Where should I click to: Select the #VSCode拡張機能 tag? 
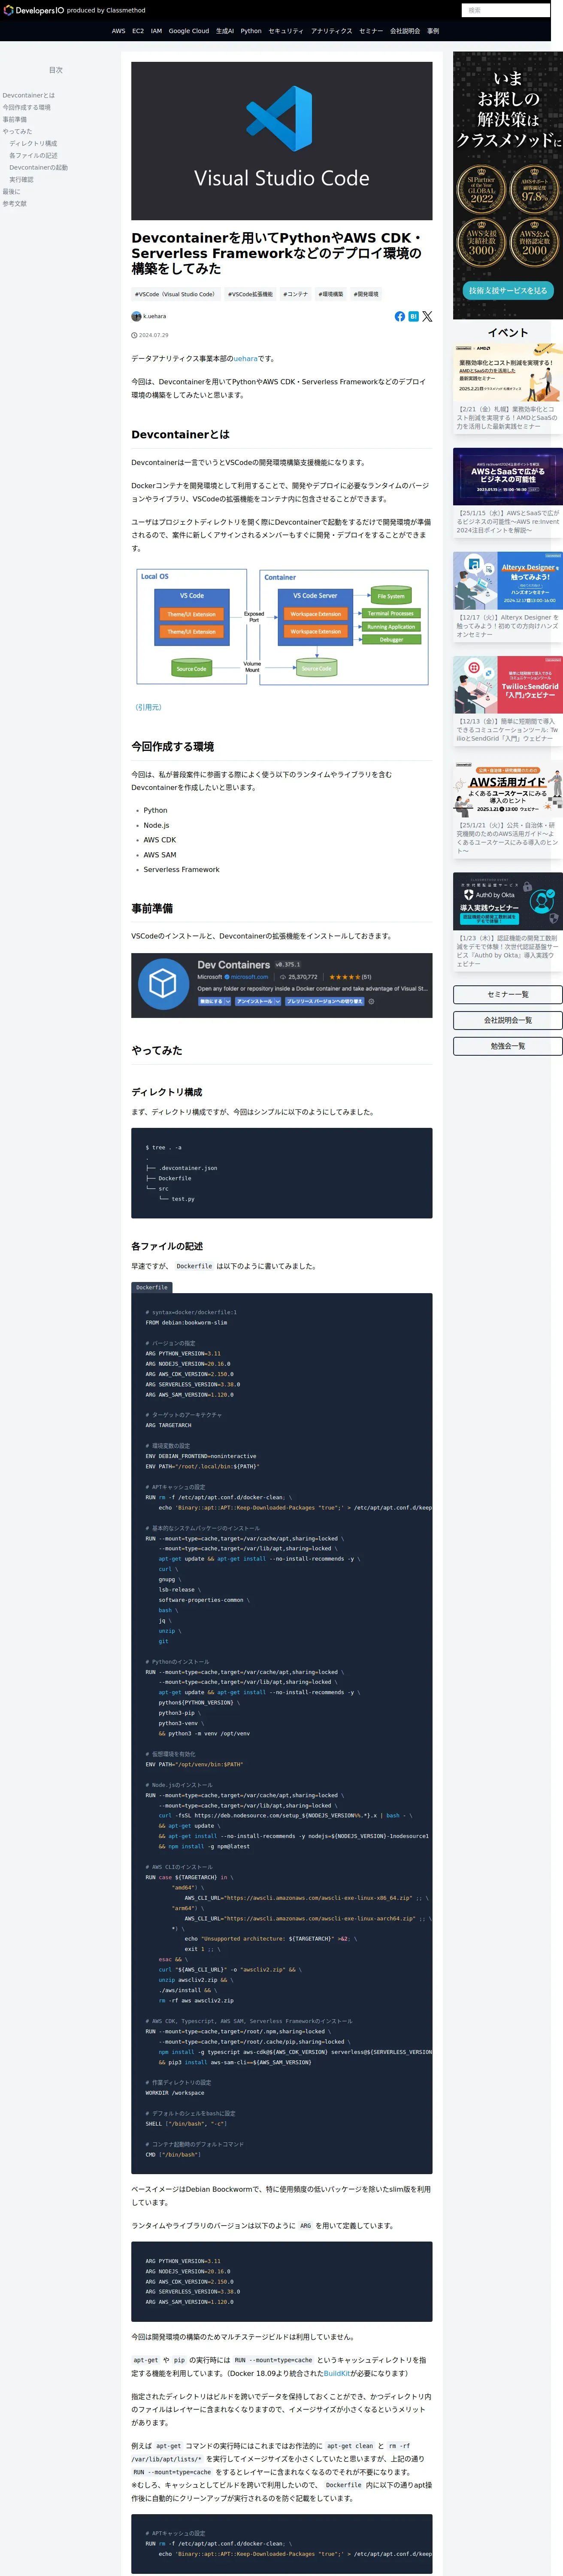(250, 294)
